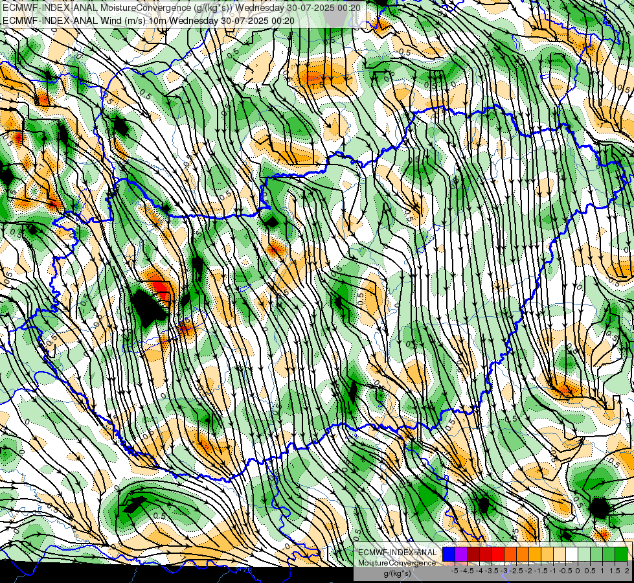Click the '-3.5' tick value in legend

[492, 571]
